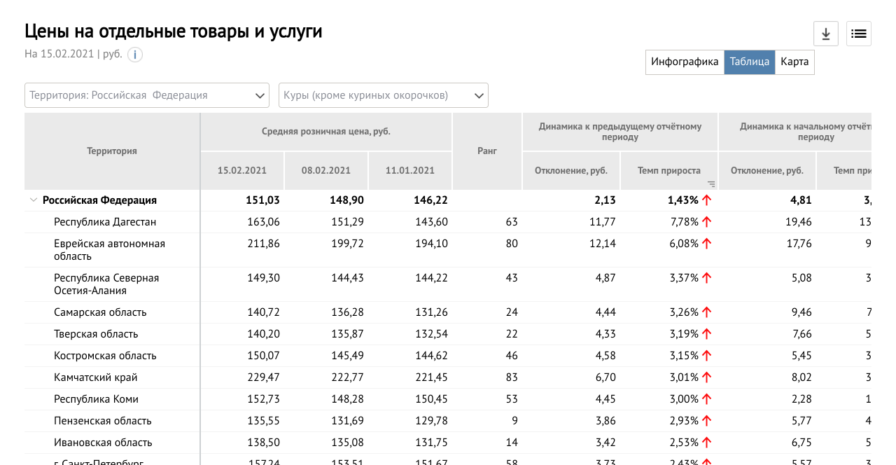The width and height of the screenshot is (896, 465).
Task: Click the Отклонение, руб. header under Динамика к предыдущему
Action: coord(571,170)
